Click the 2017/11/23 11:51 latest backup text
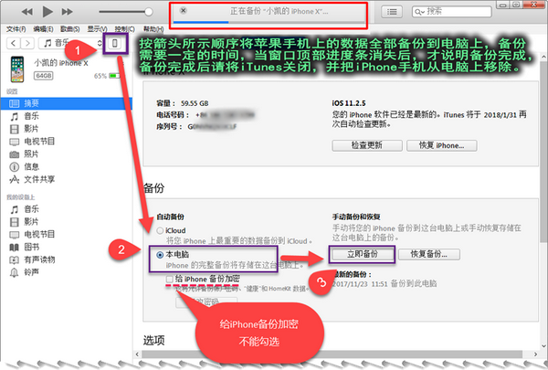This screenshot has height=370, width=548. (x=385, y=283)
